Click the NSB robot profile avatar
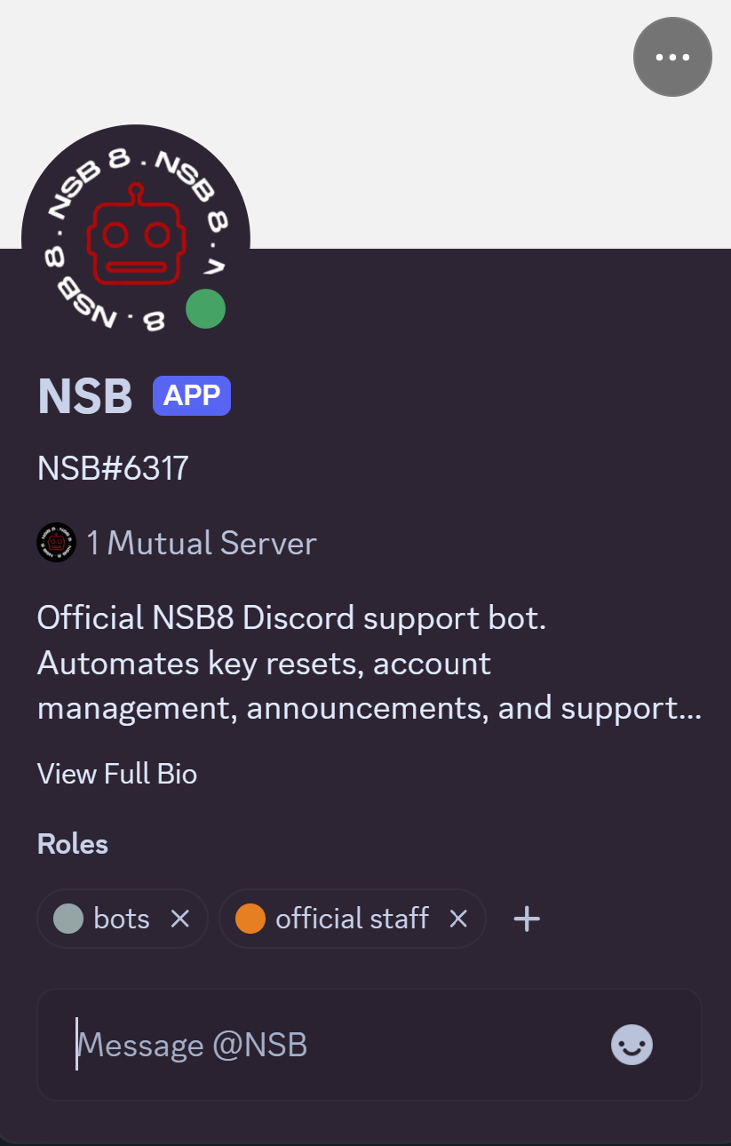 135,238
